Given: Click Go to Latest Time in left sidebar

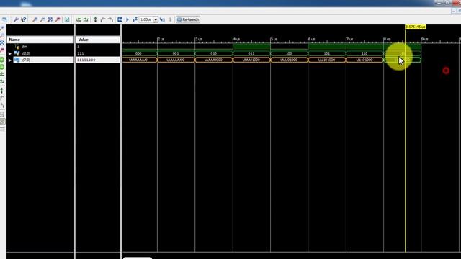Looking at the screenshot, I should pos(2,81).
